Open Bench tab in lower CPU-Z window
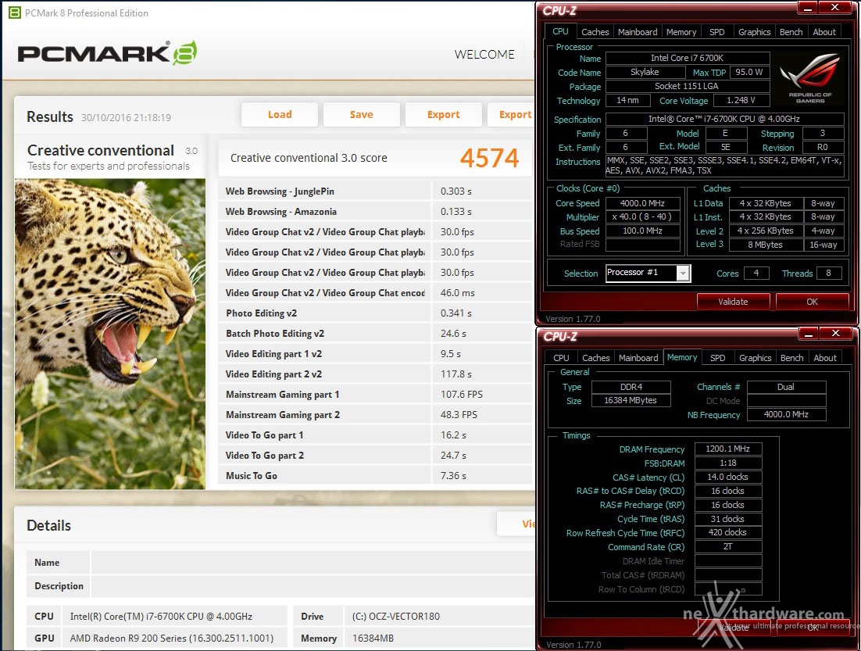861x651 pixels. tap(791, 358)
